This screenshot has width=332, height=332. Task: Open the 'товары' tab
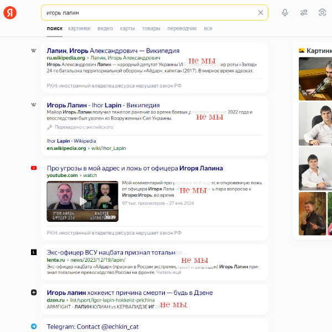pyautogui.click(x=151, y=29)
